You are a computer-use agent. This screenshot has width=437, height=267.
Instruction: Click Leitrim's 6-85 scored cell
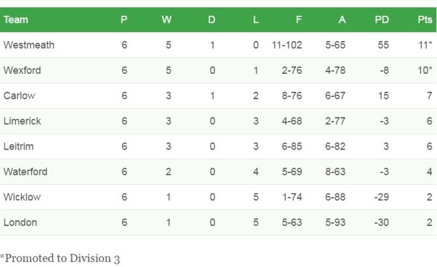pos(291,146)
